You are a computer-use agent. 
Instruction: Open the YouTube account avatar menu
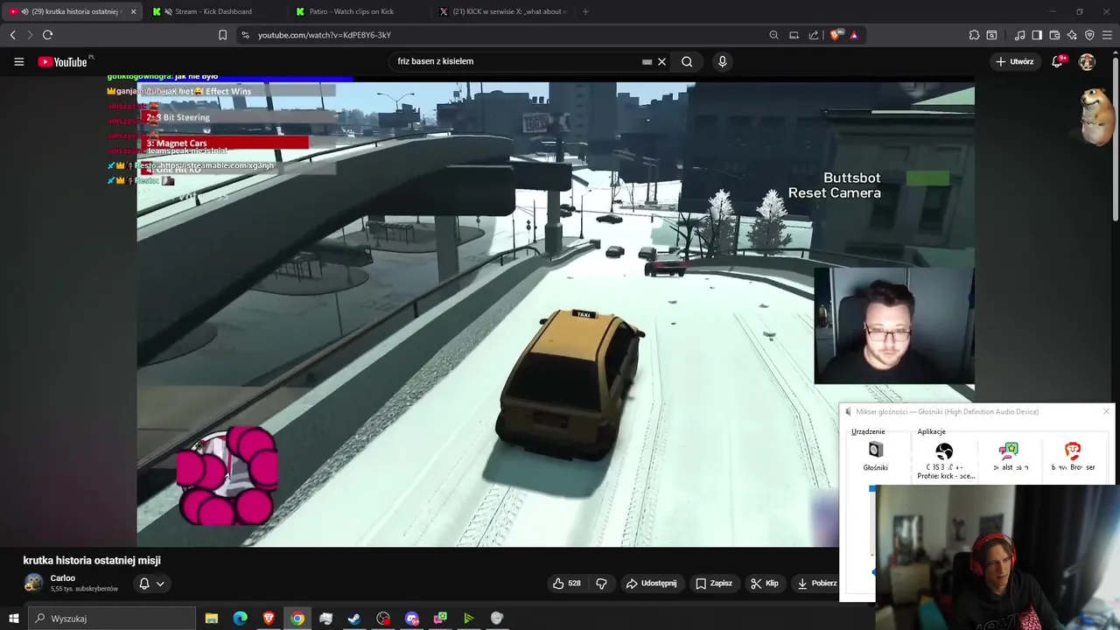(1087, 61)
